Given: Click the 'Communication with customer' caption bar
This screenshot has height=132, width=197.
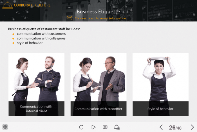Looking at the screenshot, I should [98, 109].
